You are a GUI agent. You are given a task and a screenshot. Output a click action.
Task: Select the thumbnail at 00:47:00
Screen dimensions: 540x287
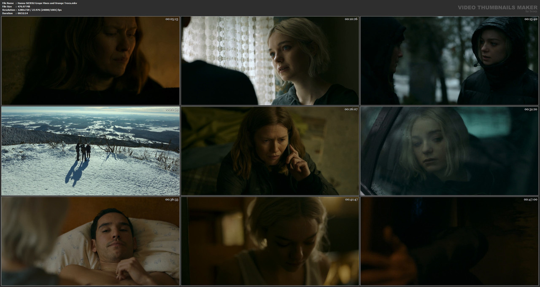[x=449, y=241]
